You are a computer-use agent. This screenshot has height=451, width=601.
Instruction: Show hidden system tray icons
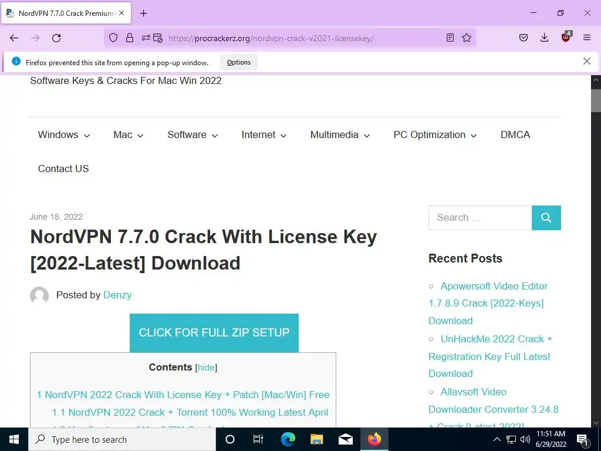point(497,439)
